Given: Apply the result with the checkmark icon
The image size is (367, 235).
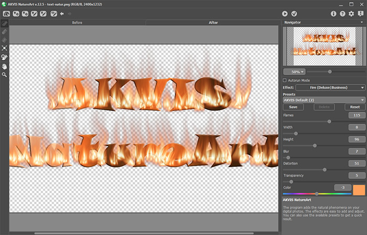Looking at the screenshot, I should click(x=294, y=14).
